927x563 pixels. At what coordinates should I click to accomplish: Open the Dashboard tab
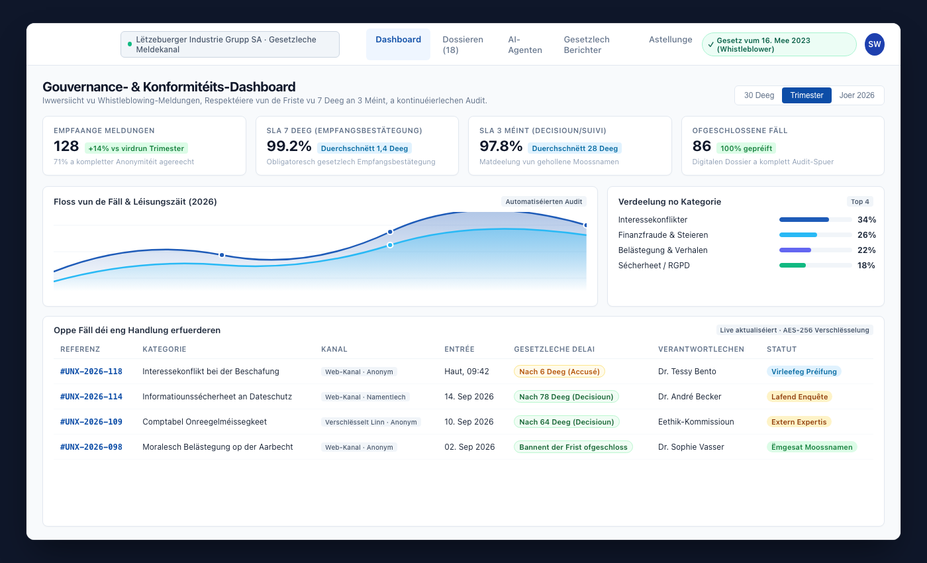pos(398,44)
